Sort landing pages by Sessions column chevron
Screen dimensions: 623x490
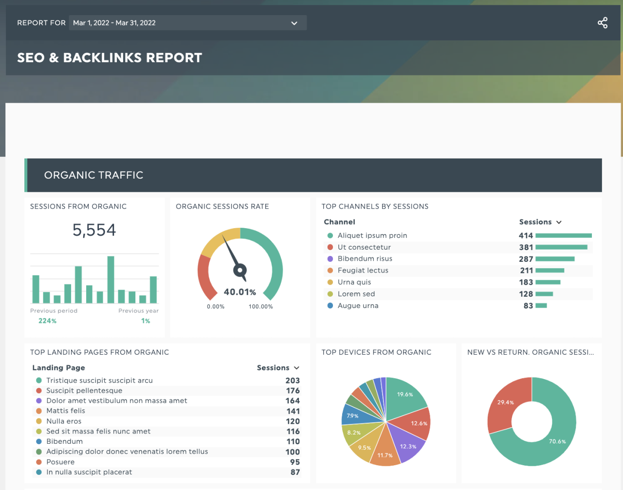click(296, 368)
